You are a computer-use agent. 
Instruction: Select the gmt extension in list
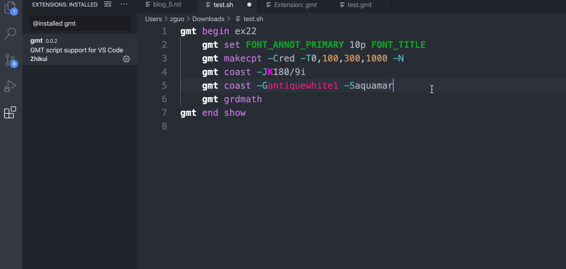(80, 49)
